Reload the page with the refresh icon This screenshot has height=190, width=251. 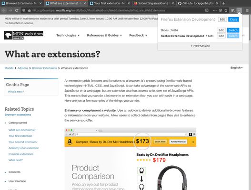[x=17, y=10]
